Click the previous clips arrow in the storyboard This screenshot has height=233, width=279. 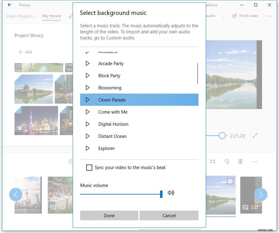tap(16, 195)
